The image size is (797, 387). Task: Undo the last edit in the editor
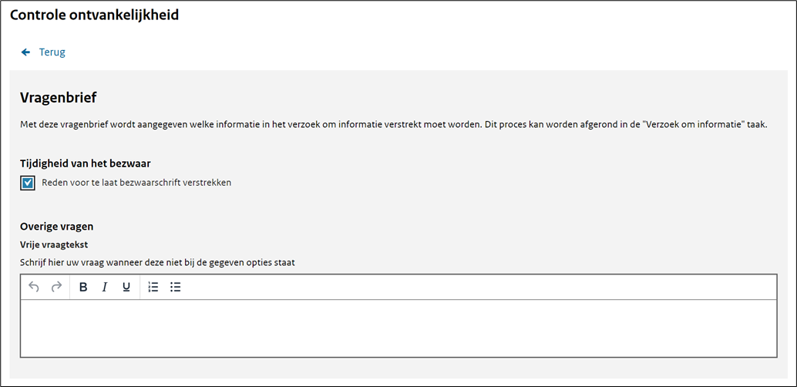coord(34,288)
